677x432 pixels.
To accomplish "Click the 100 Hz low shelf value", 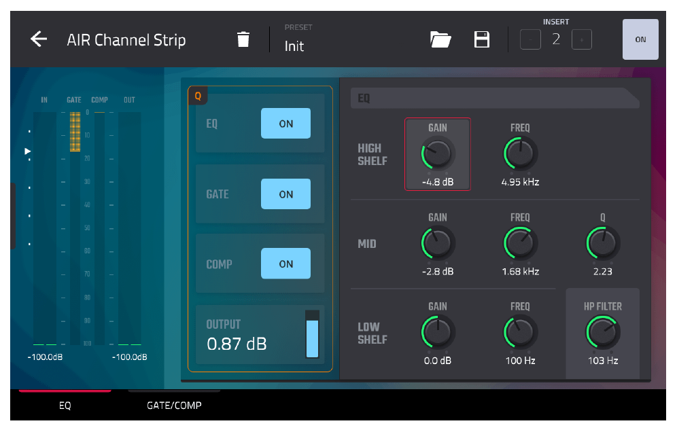I will click(520, 361).
